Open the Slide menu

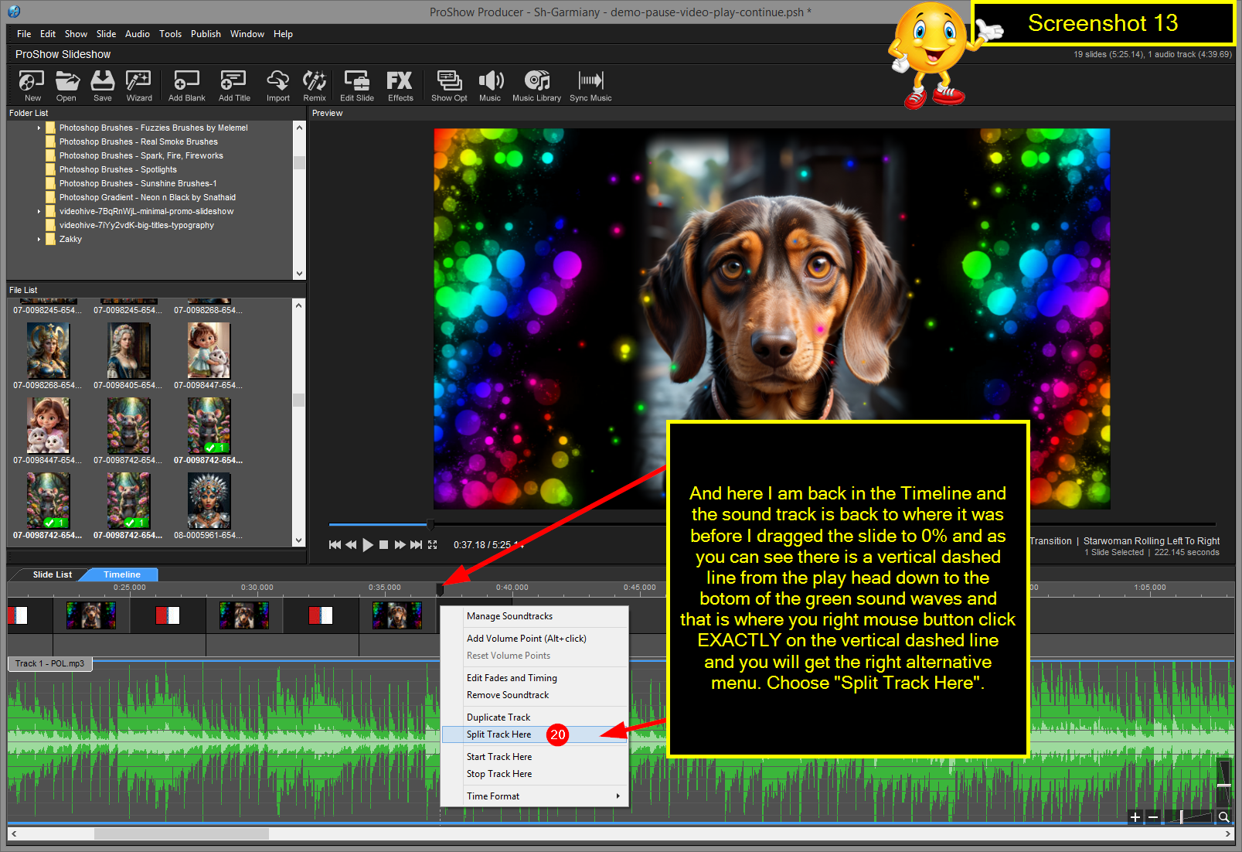106,34
